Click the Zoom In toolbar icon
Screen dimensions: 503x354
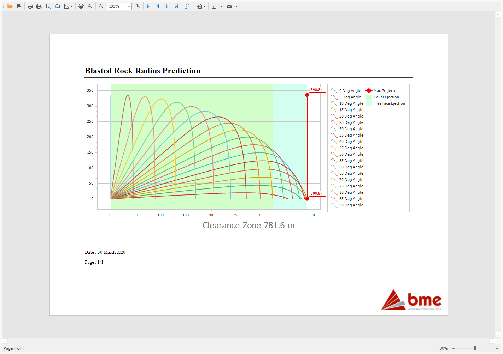coord(138,6)
